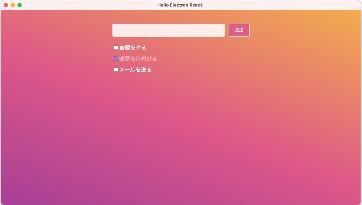Click the first unchecked checkbox
Image resolution: width=362 pixels, height=205 pixels.
116,47
